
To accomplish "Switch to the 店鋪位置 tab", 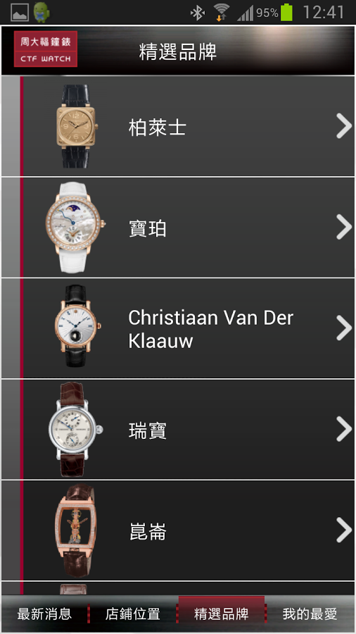I will point(133,614).
